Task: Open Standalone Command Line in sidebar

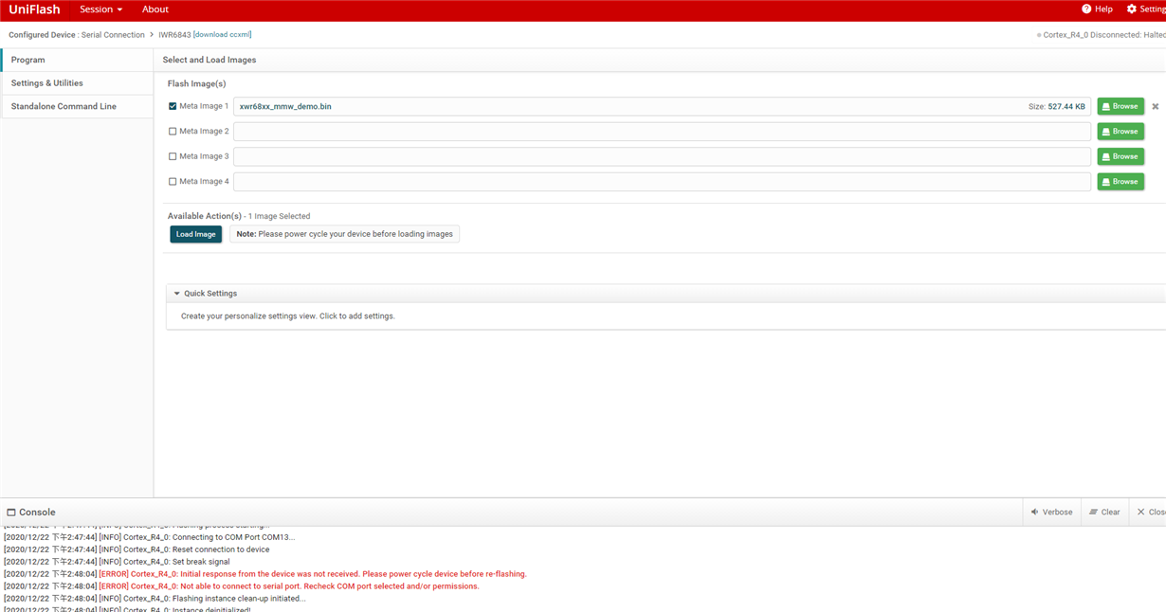Action: pyautogui.click(x=77, y=107)
